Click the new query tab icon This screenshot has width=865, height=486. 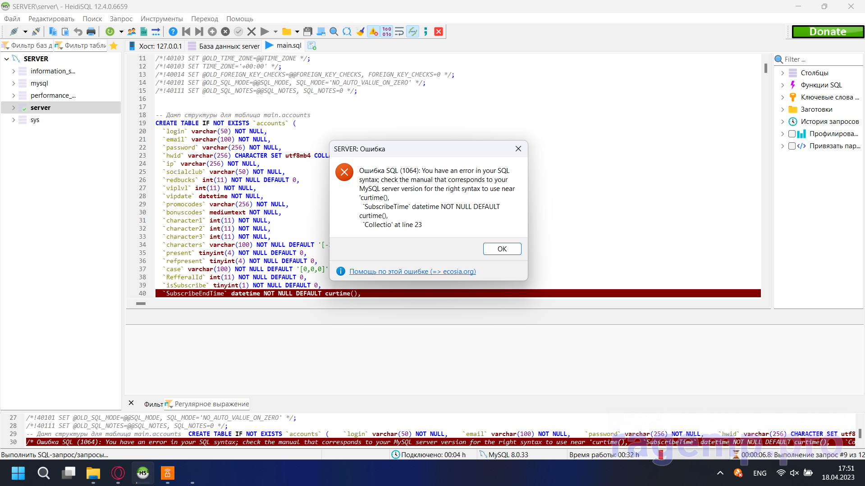pos(312,45)
